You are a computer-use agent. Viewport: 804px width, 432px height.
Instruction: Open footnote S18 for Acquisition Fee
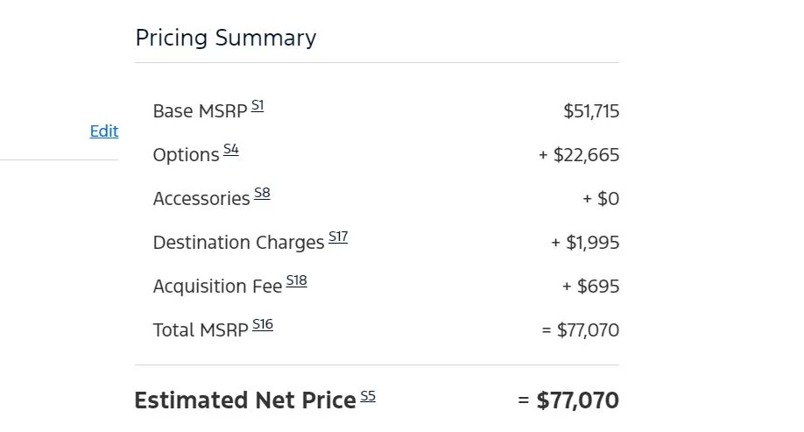pyautogui.click(x=296, y=280)
